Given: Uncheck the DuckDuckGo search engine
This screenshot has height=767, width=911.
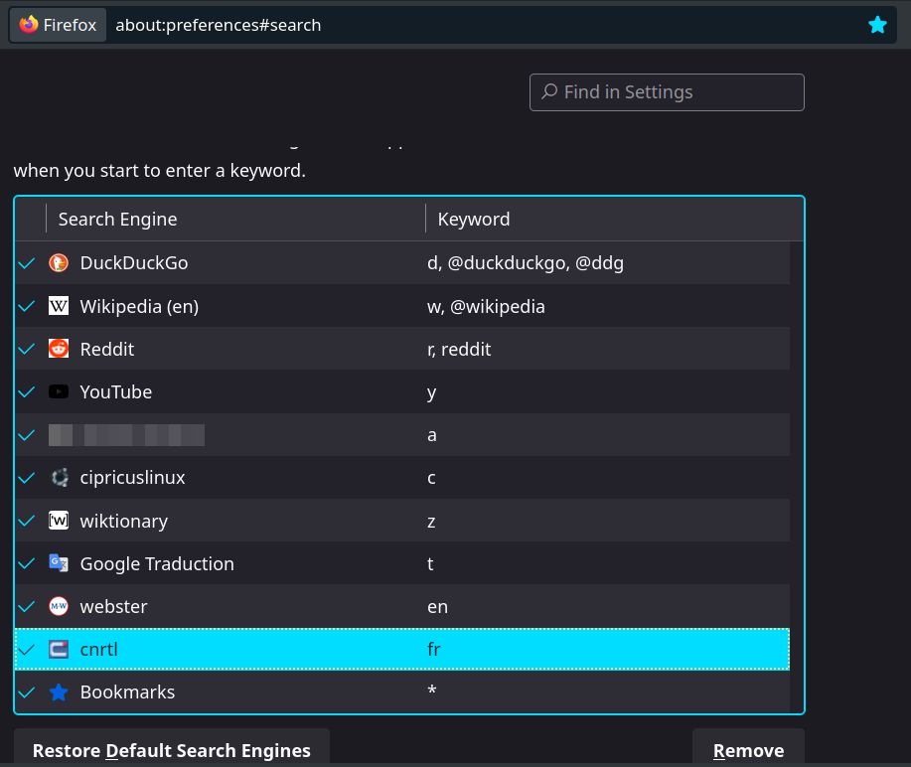Looking at the screenshot, I should (x=27, y=263).
